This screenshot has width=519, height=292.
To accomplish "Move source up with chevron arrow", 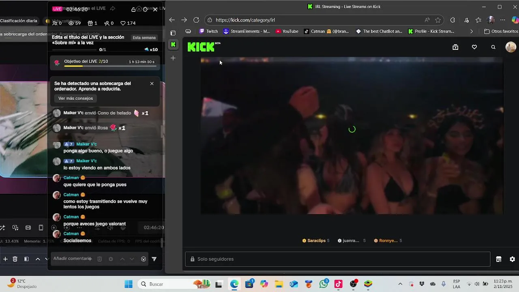I will (x=38, y=259).
